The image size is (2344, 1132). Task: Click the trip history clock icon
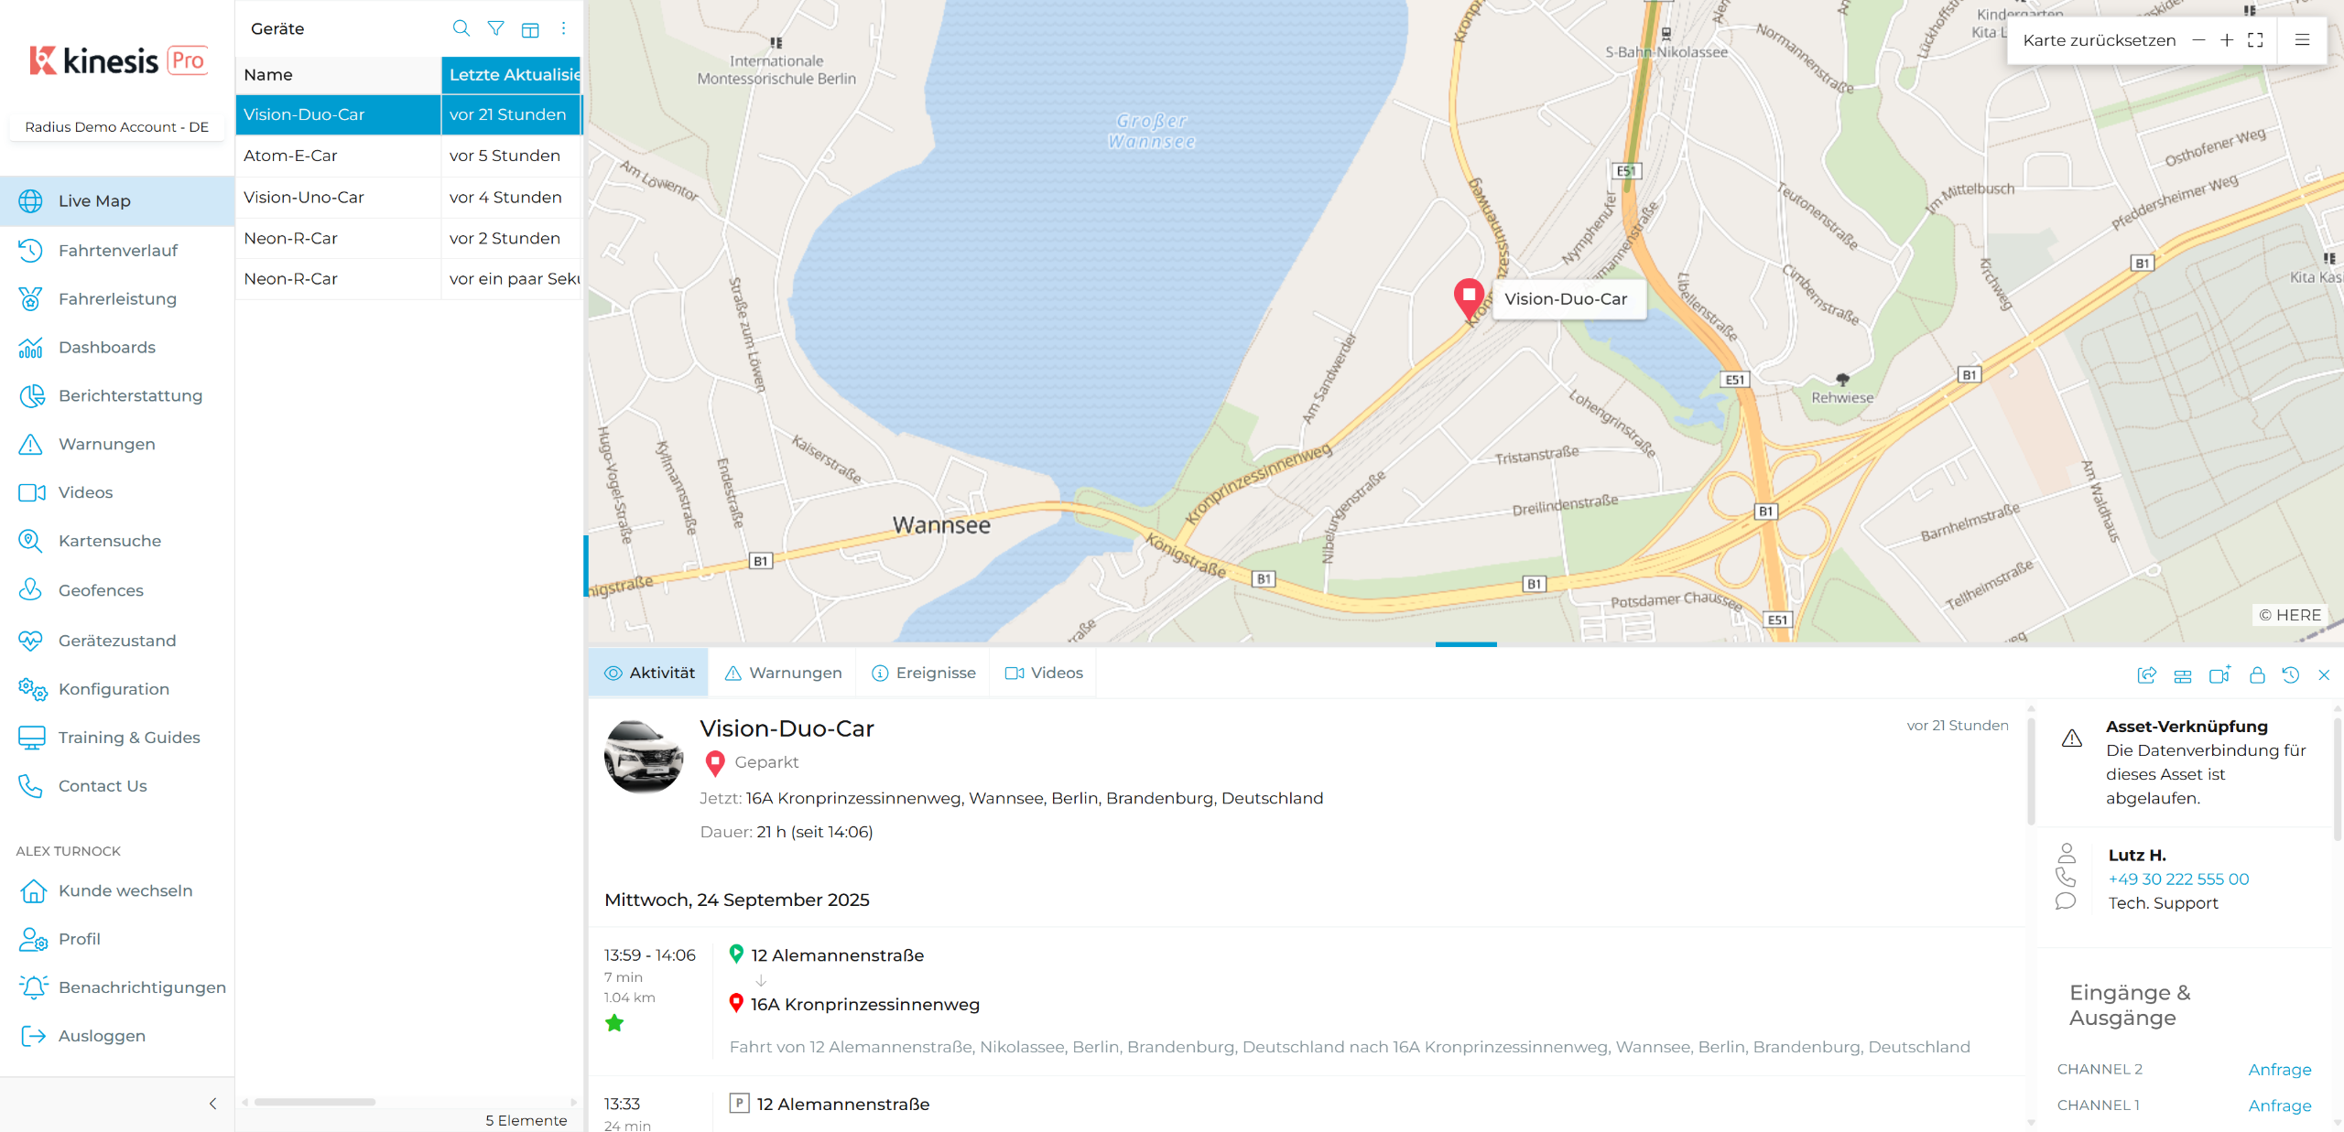pyautogui.click(x=2291, y=675)
